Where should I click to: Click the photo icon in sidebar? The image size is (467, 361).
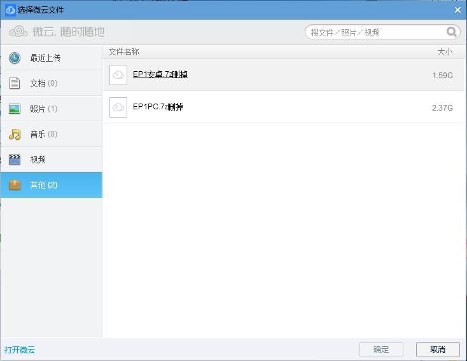point(15,109)
